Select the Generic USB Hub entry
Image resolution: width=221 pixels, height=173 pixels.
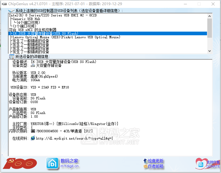pyautogui.click(x=26, y=19)
